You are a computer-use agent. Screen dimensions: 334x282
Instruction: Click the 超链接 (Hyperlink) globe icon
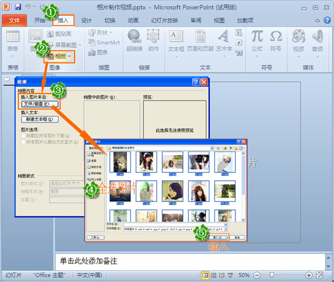[x=134, y=36]
